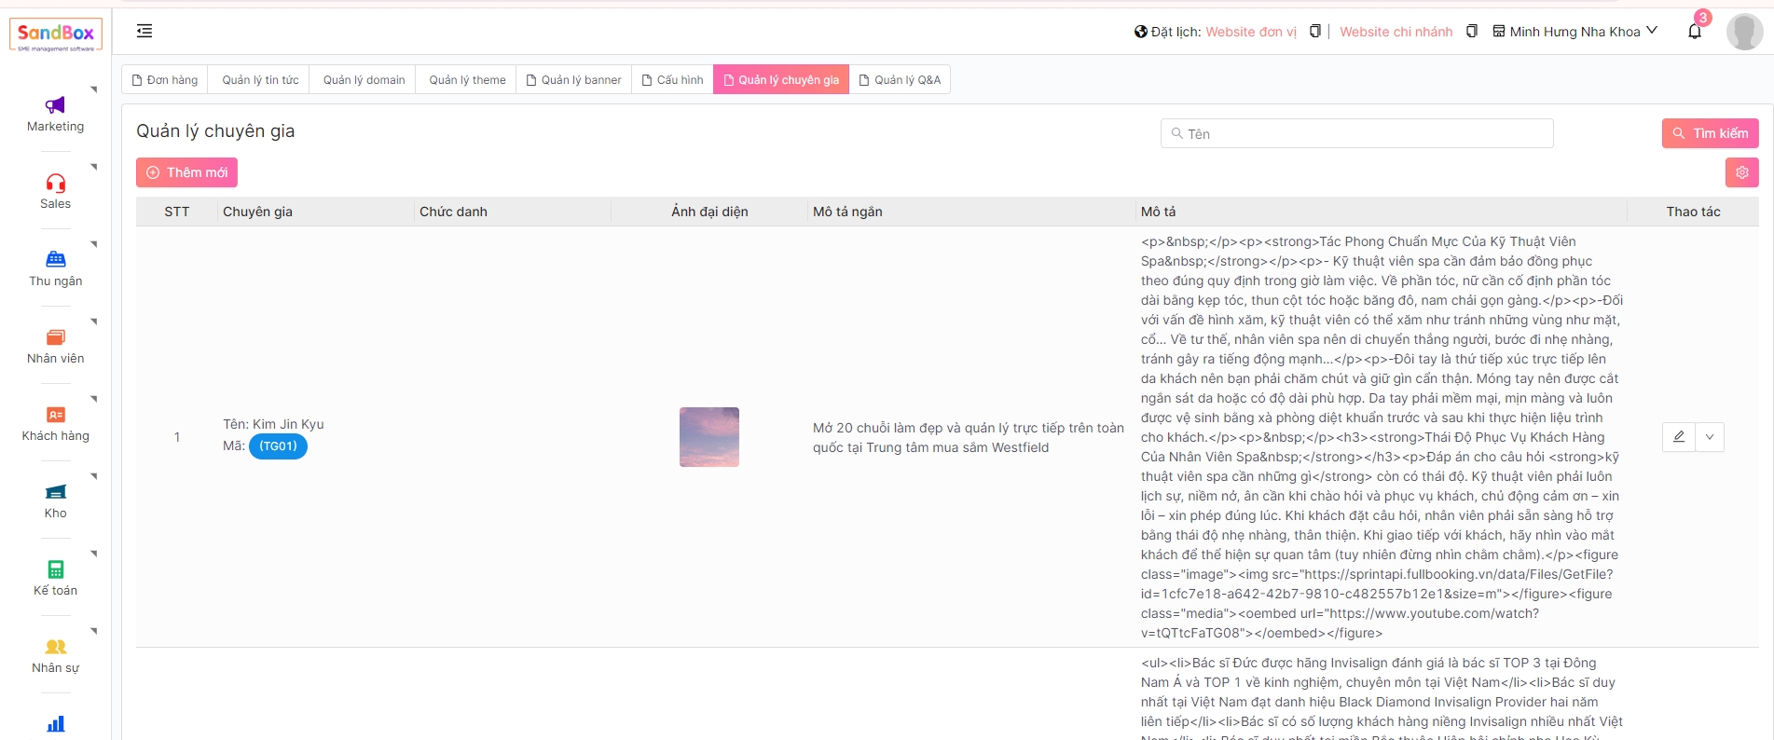Click the pencil edit icon for Kim Jin Kyu
Viewport: 1774px width, 740px height.
point(1678,437)
